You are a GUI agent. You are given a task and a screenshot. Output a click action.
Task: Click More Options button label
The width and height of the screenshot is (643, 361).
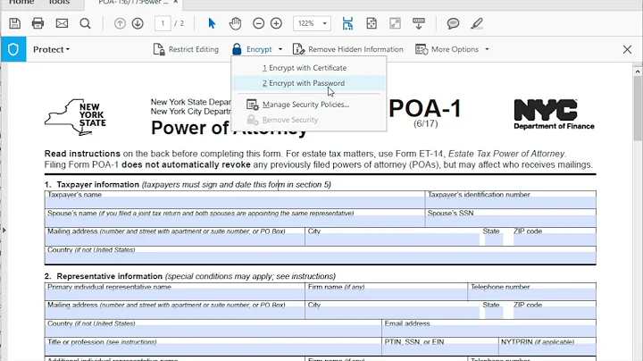tap(455, 49)
